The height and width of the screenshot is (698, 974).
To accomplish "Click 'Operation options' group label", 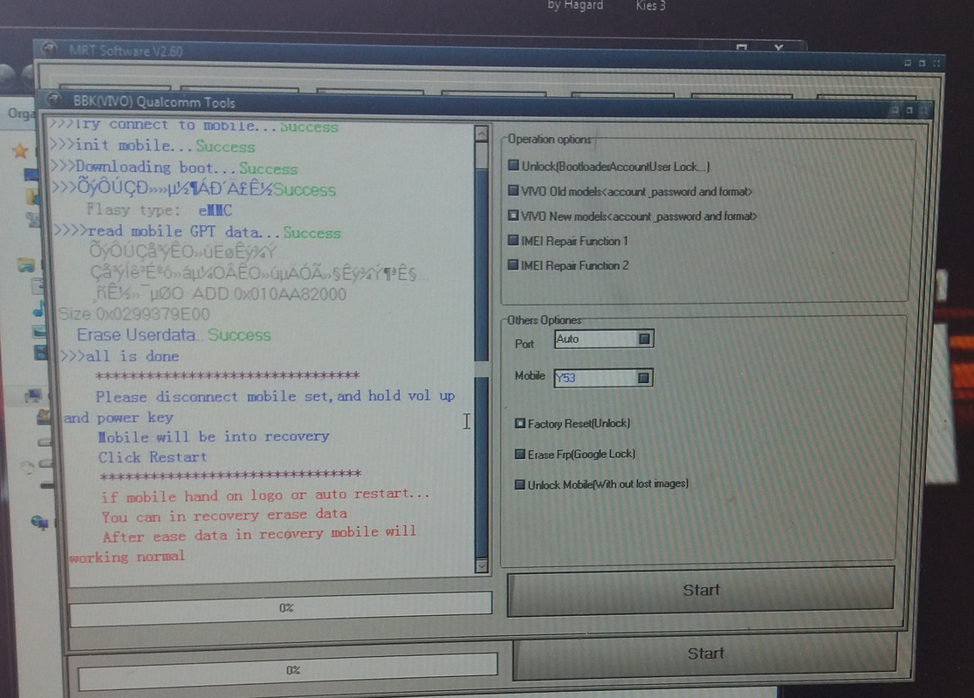I will pyautogui.click(x=550, y=139).
